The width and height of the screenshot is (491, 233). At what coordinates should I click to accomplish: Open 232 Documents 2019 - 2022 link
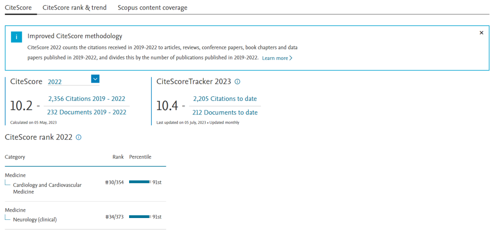[x=87, y=112]
